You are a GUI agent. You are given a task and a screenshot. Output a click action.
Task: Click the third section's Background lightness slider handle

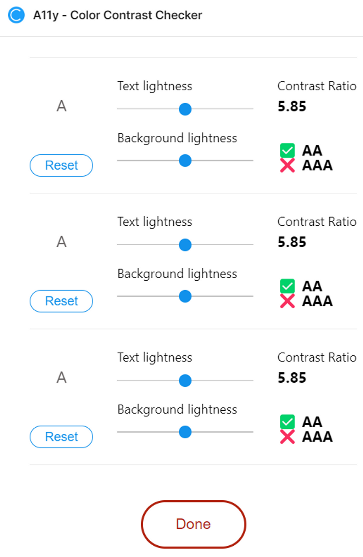pyautogui.click(x=185, y=432)
